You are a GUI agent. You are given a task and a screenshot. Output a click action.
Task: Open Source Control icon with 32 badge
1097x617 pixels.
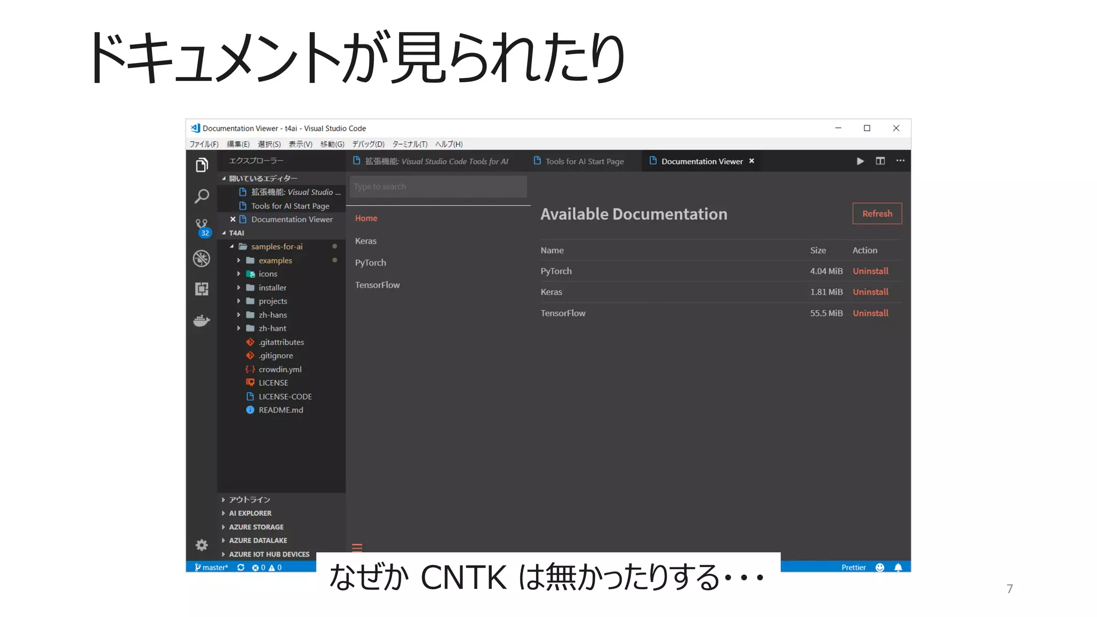click(x=202, y=228)
